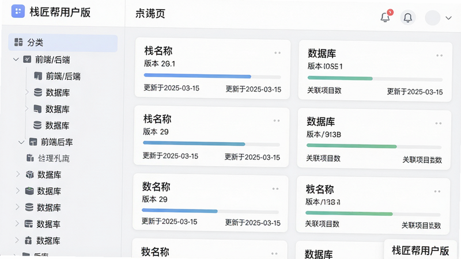Select the 数据库 item with stacked-pages icon
This screenshot has height=259, width=461.
pyautogui.click(x=52, y=109)
